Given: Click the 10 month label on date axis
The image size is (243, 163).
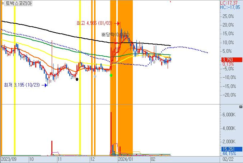Looking at the screenshot, I should coord(31,159).
